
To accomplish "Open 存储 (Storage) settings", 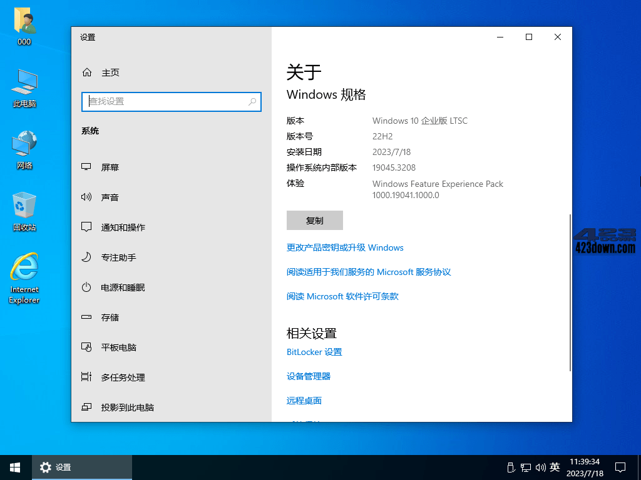I will 110,317.
